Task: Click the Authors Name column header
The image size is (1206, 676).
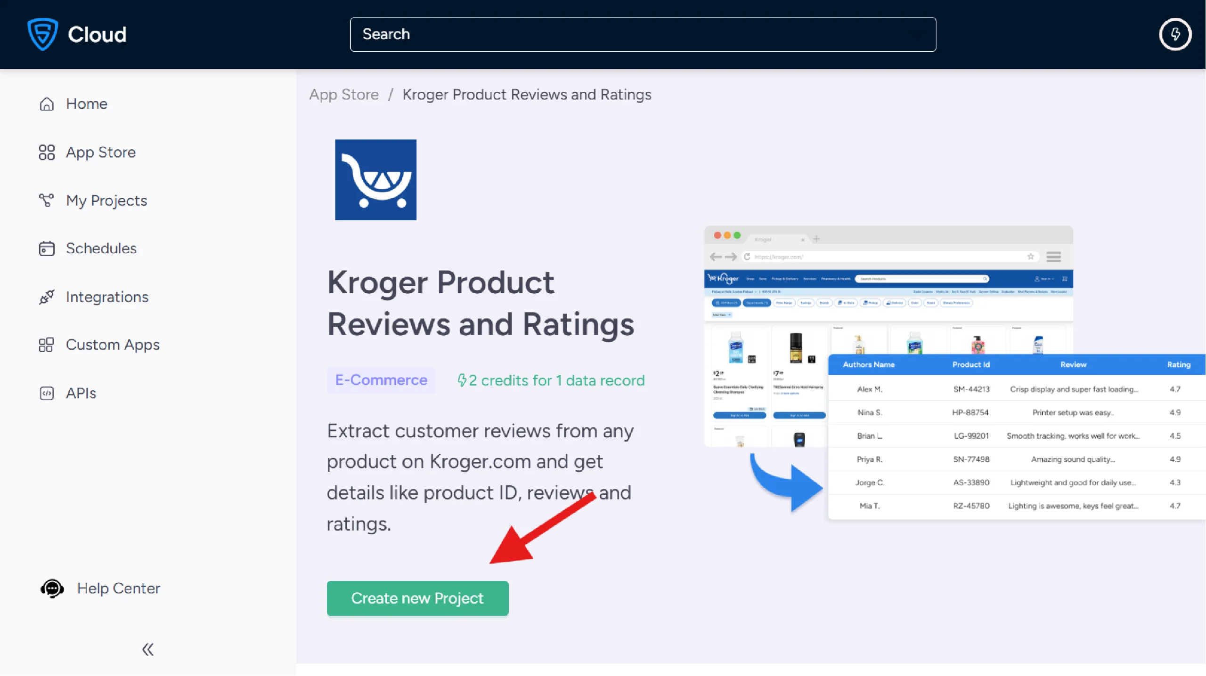Action: click(868, 364)
